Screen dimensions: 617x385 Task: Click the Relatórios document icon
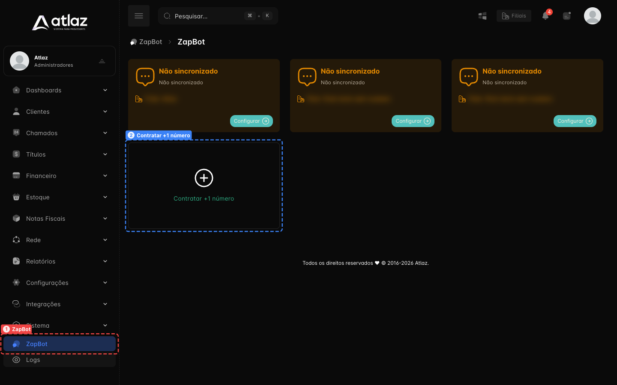[x=16, y=261]
